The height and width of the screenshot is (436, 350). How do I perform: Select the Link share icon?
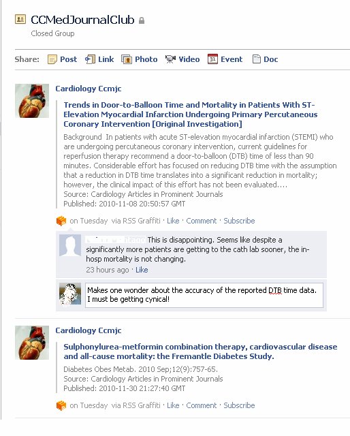tap(90, 59)
